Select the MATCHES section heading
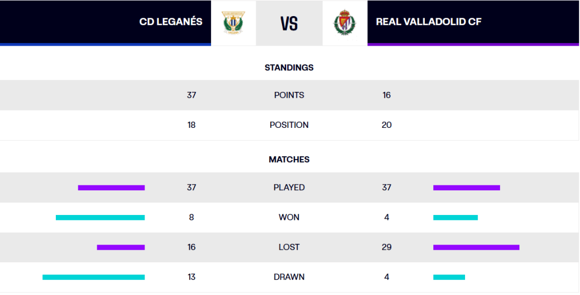Screen dimensions: 580x295 [289, 160]
